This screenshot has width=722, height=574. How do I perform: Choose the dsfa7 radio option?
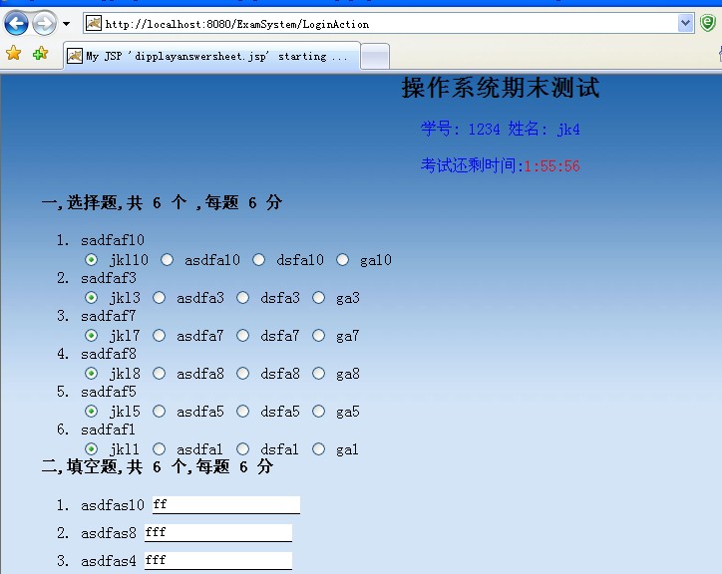pyautogui.click(x=242, y=336)
